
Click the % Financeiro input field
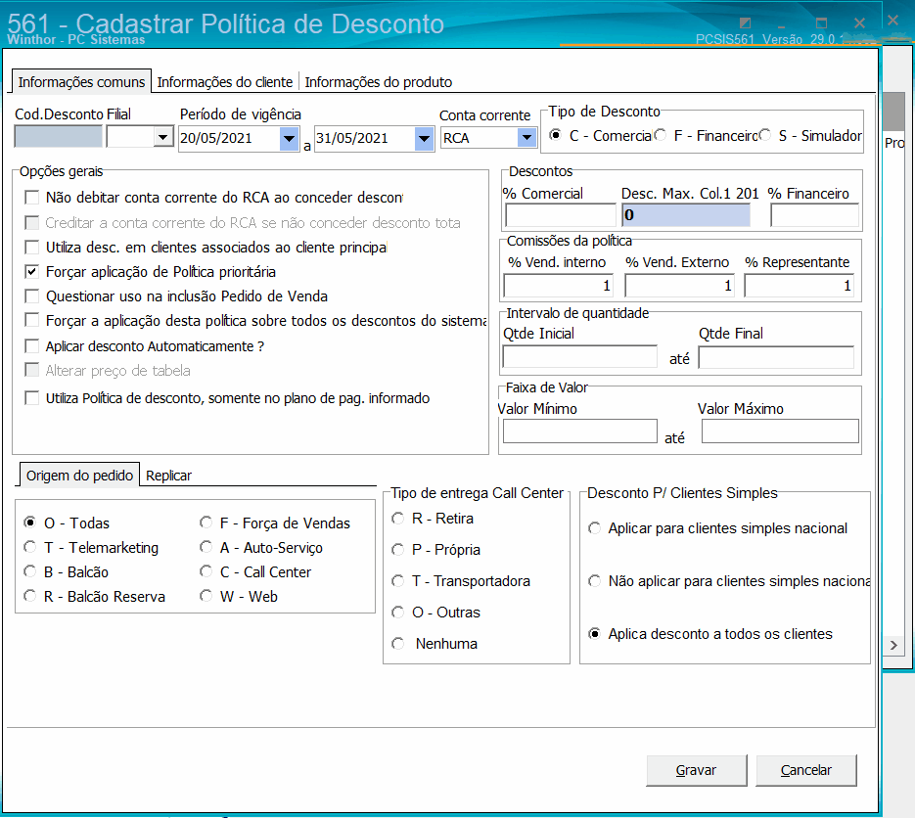pos(814,215)
